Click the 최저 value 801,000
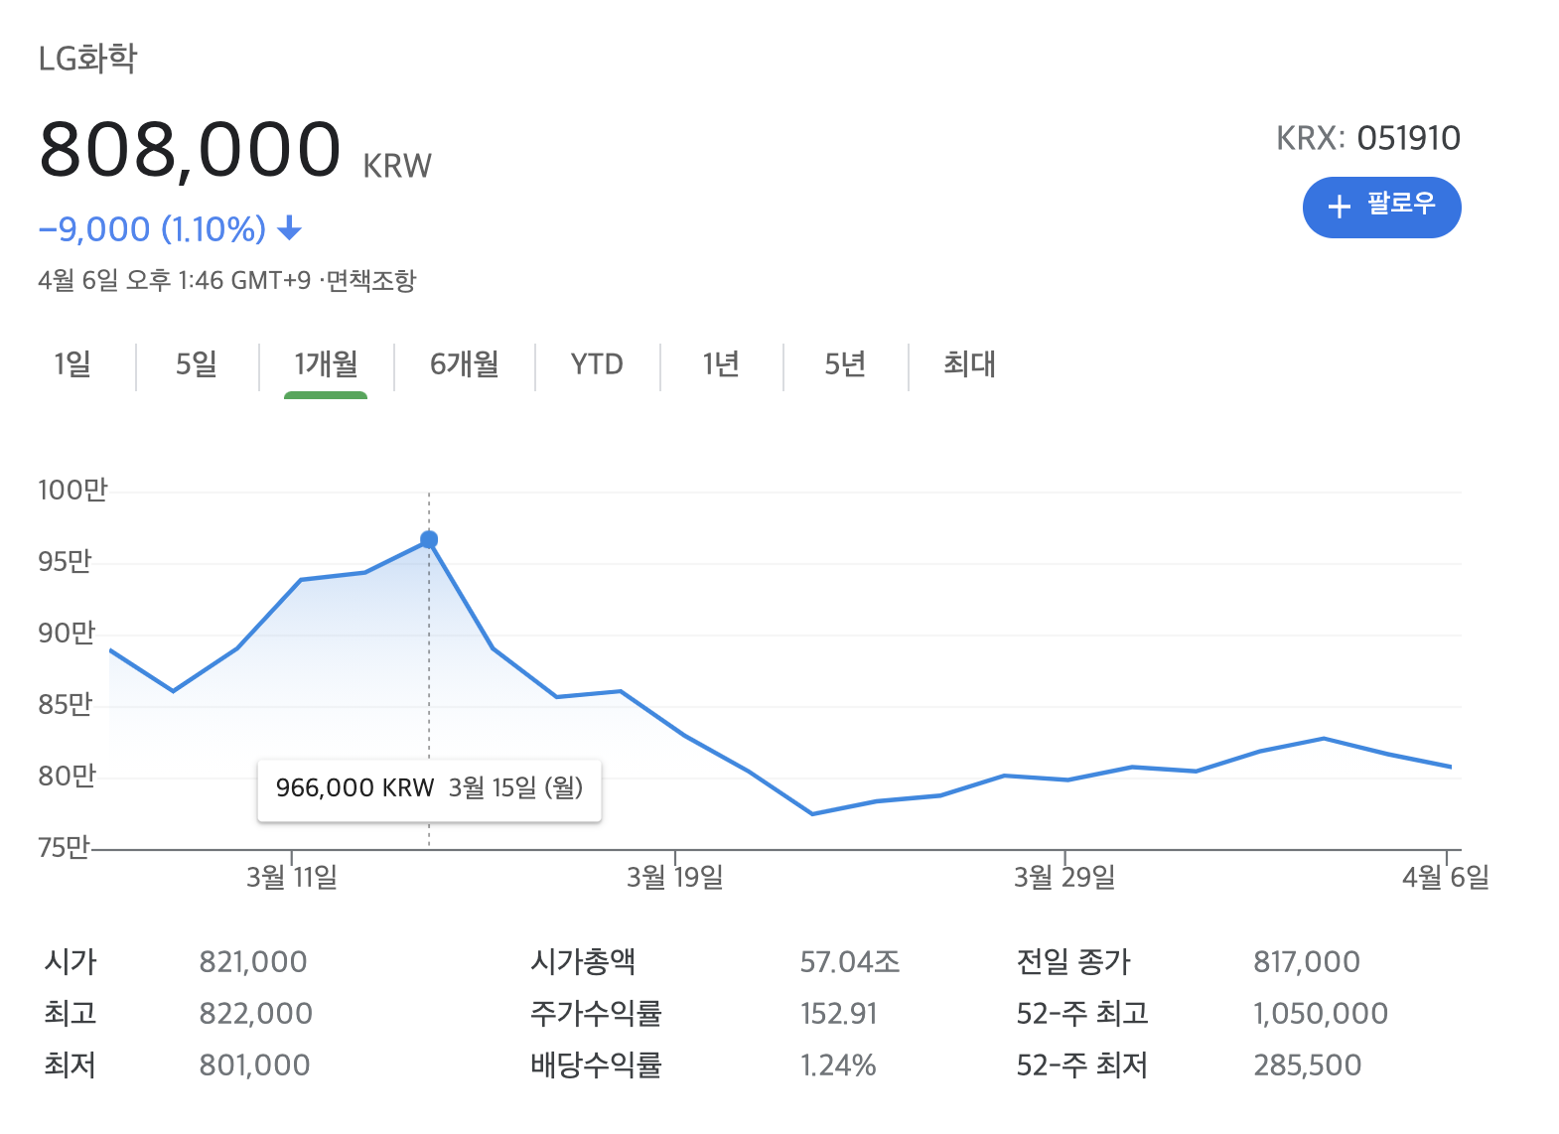 coord(254,1064)
